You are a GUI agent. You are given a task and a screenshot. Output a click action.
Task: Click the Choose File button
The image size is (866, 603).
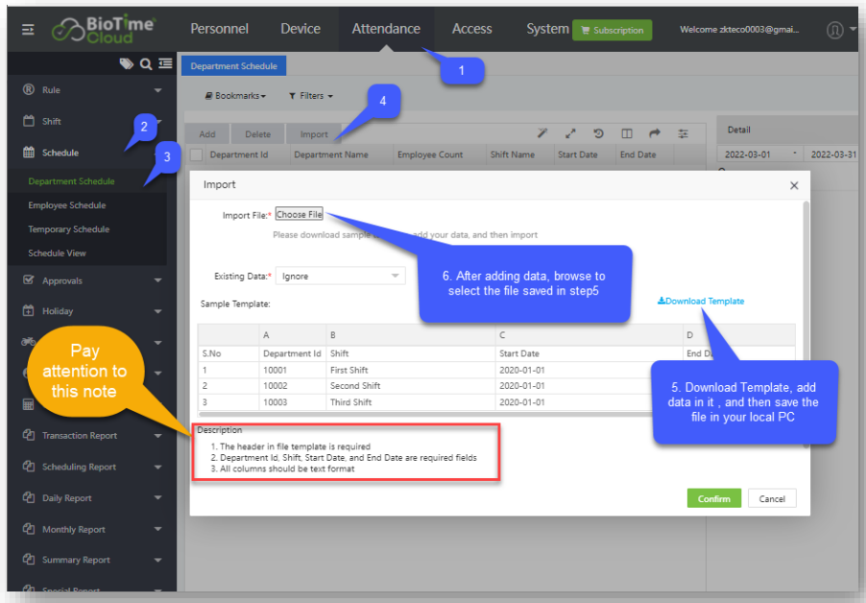[x=299, y=215]
